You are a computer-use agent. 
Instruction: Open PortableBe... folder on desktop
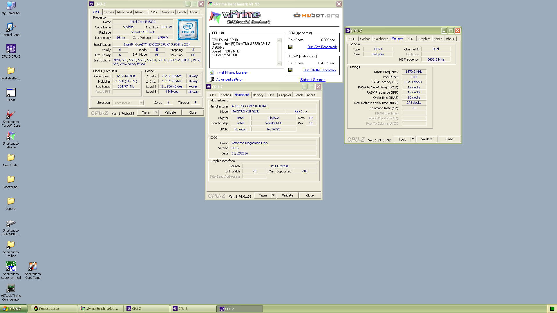[11, 73]
